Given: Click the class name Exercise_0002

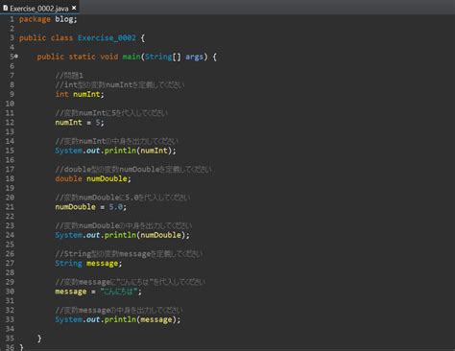Looking at the screenshot, I should click(107, 38).
